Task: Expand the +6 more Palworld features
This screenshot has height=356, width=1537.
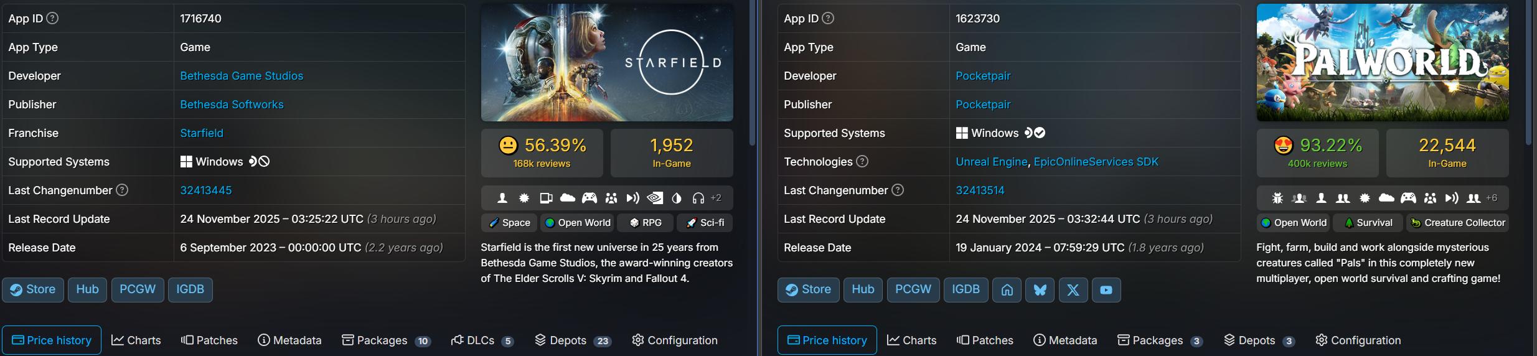Action: tap(1492, 198)
